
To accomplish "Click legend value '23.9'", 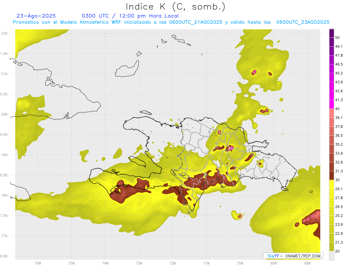I will [339, 225].
